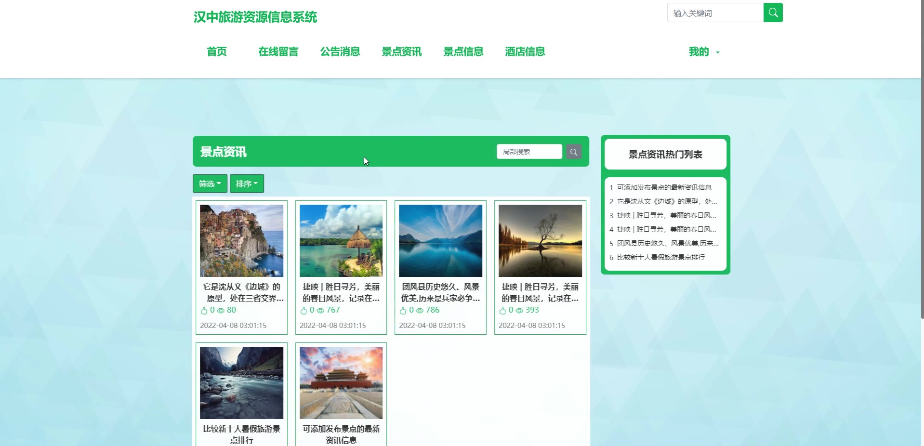Open article titled 它是沈从文《边城》的原型
Screen dimensions: 924x446
(x=242, y=292)
